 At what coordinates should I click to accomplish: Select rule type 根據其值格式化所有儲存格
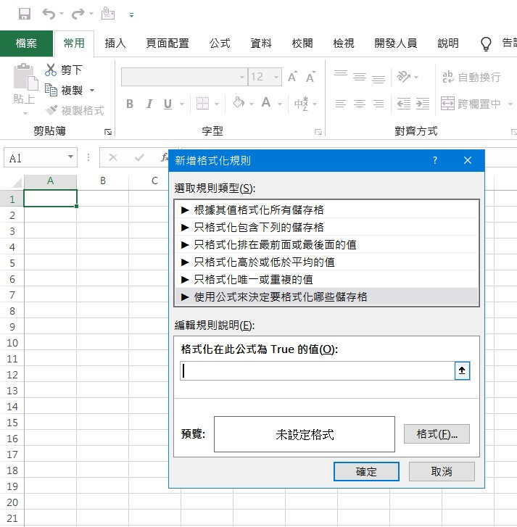(326, 210)
